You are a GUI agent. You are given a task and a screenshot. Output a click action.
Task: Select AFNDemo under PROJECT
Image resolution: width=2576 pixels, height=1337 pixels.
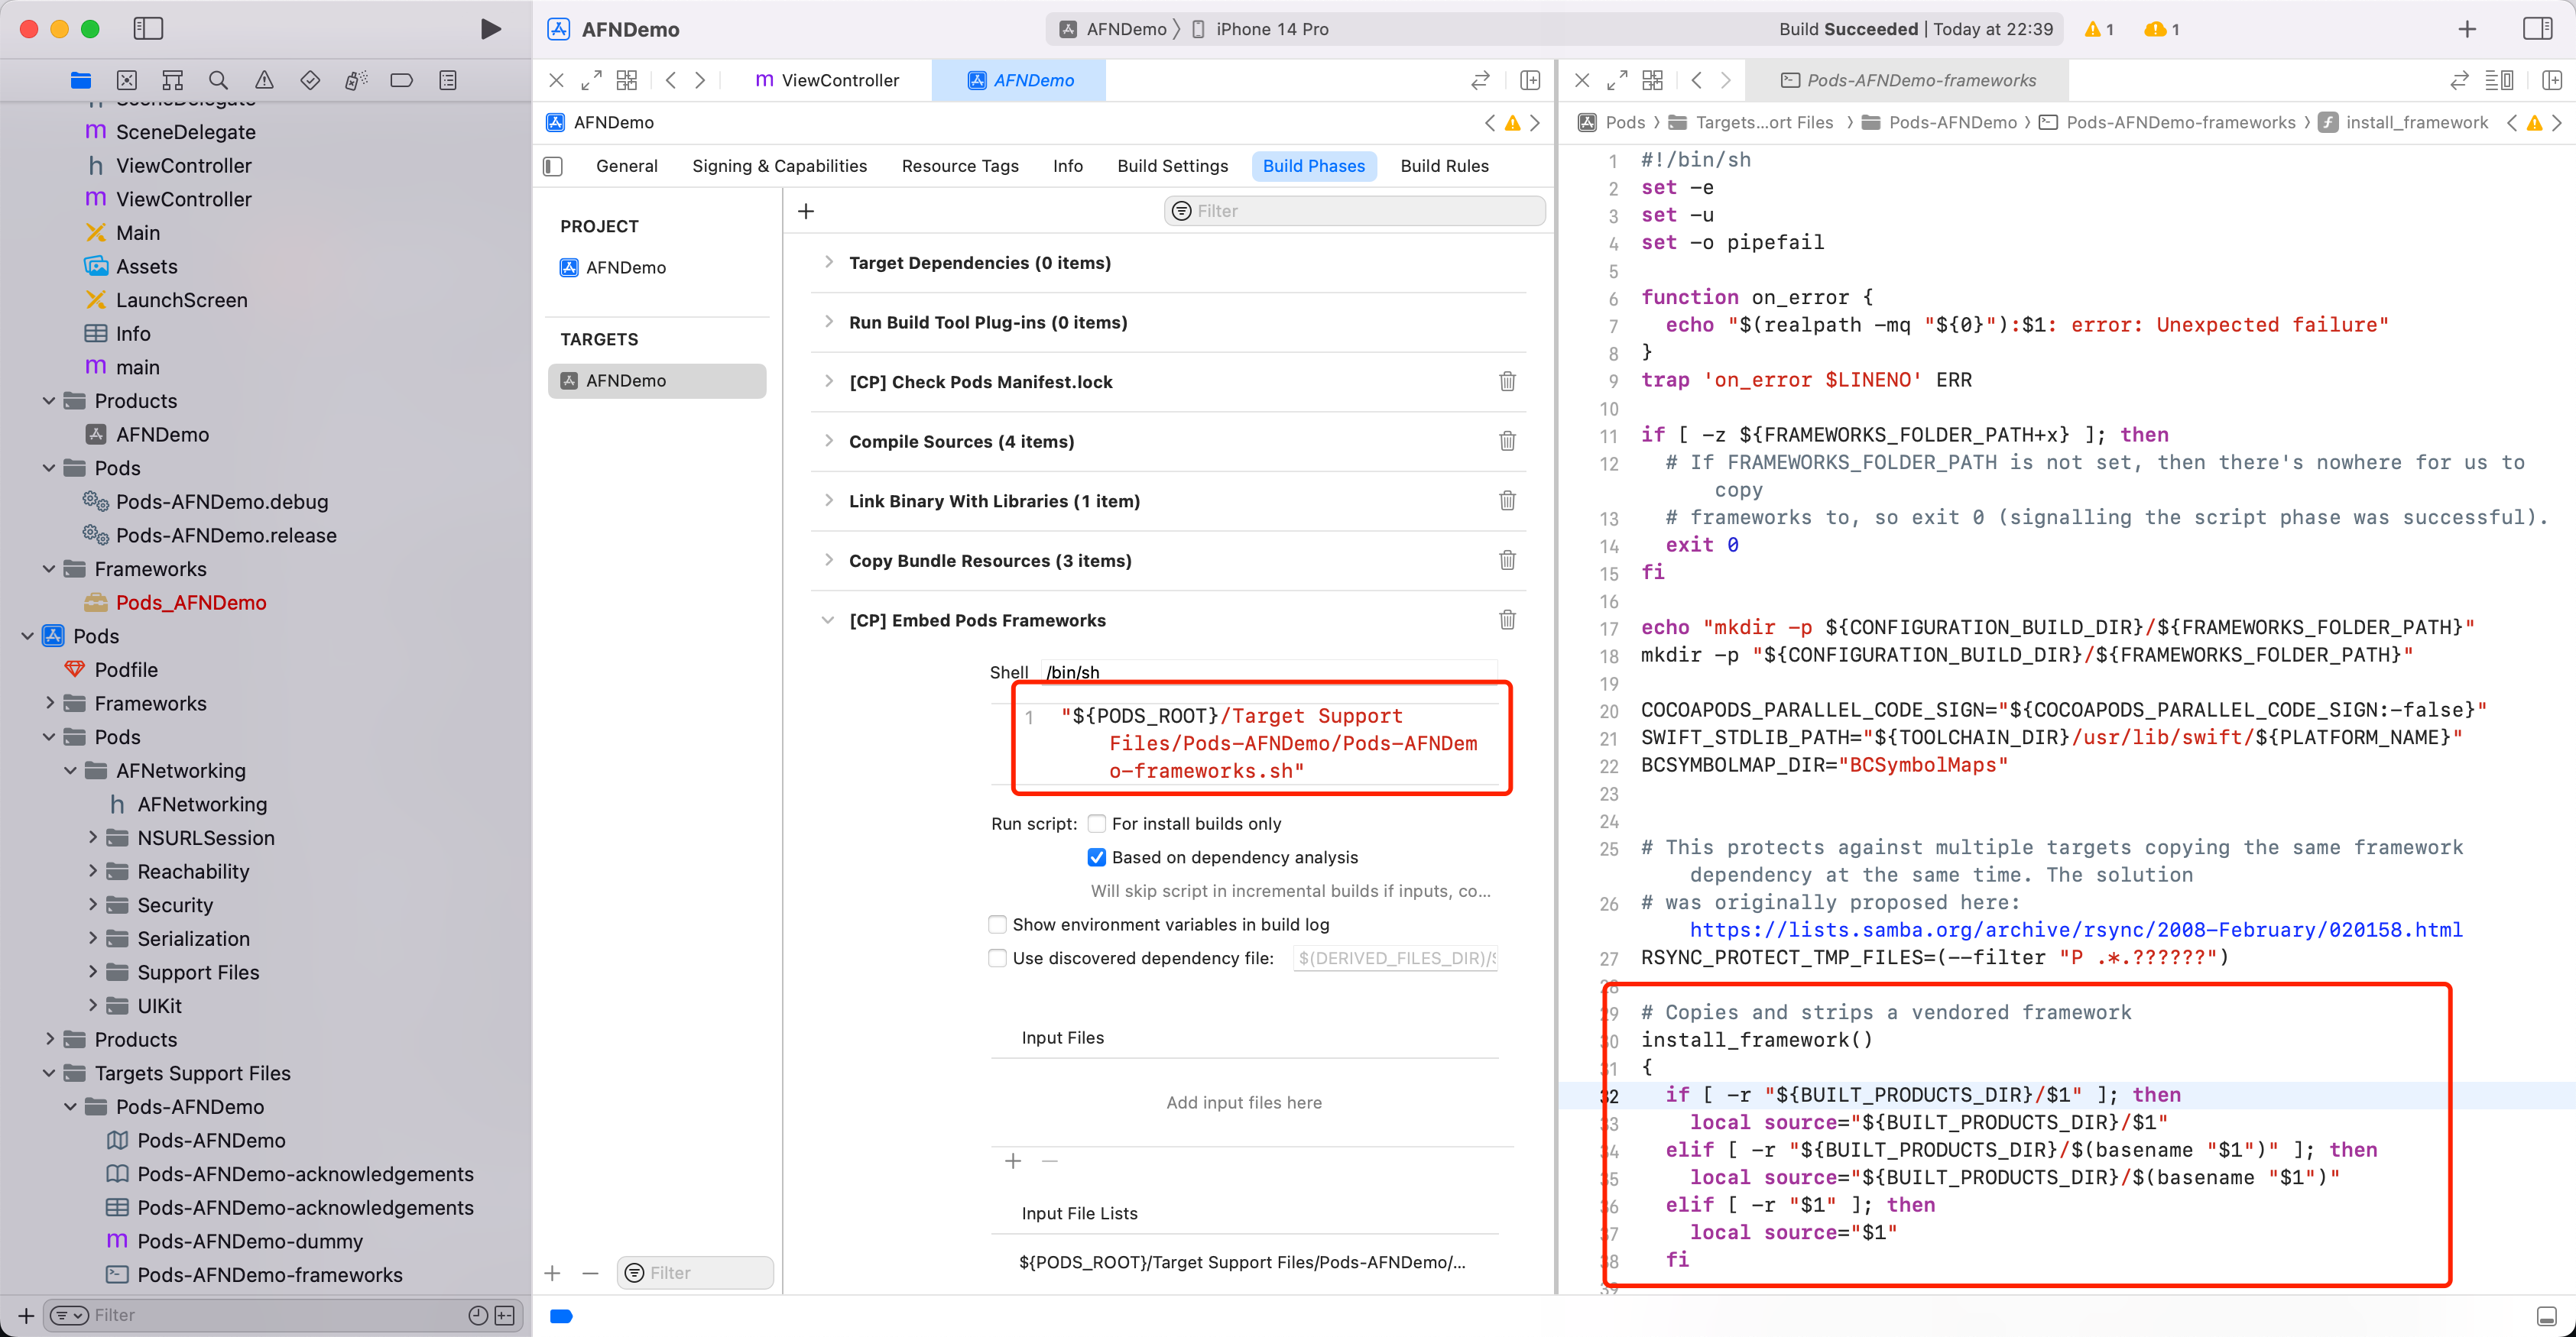pyautogui.click(x=626, y=267)
